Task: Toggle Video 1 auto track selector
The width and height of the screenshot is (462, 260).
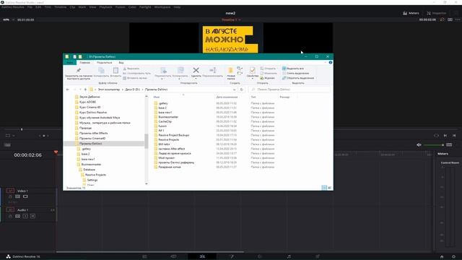Action: click(x=17, y=196)
